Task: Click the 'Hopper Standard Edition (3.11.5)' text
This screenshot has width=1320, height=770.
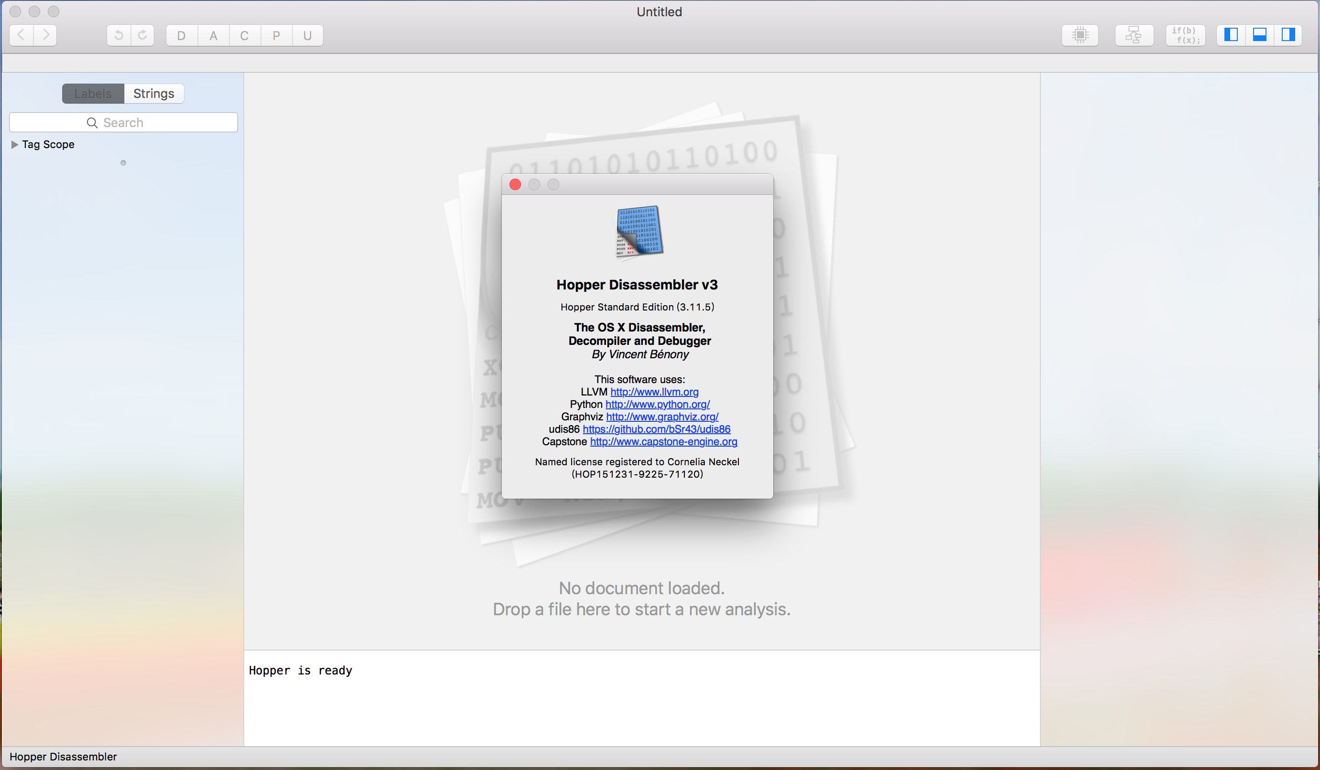Action: 638,307
